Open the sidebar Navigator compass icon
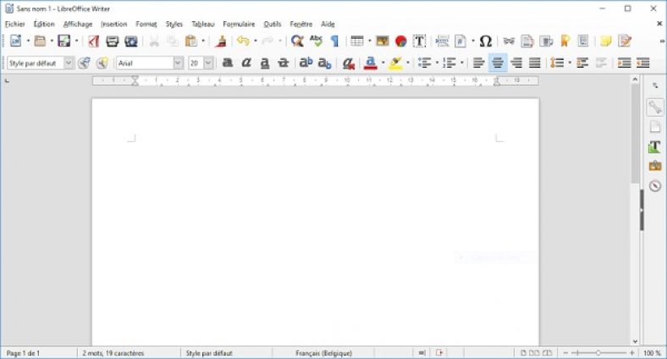This screenshot has width=667, height=359. pos(655,185)
